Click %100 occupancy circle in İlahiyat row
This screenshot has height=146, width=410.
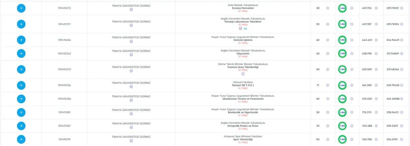(342, 85)
